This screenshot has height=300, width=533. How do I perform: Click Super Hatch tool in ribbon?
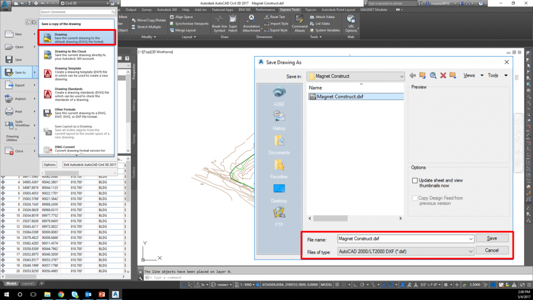pos(233,24)
